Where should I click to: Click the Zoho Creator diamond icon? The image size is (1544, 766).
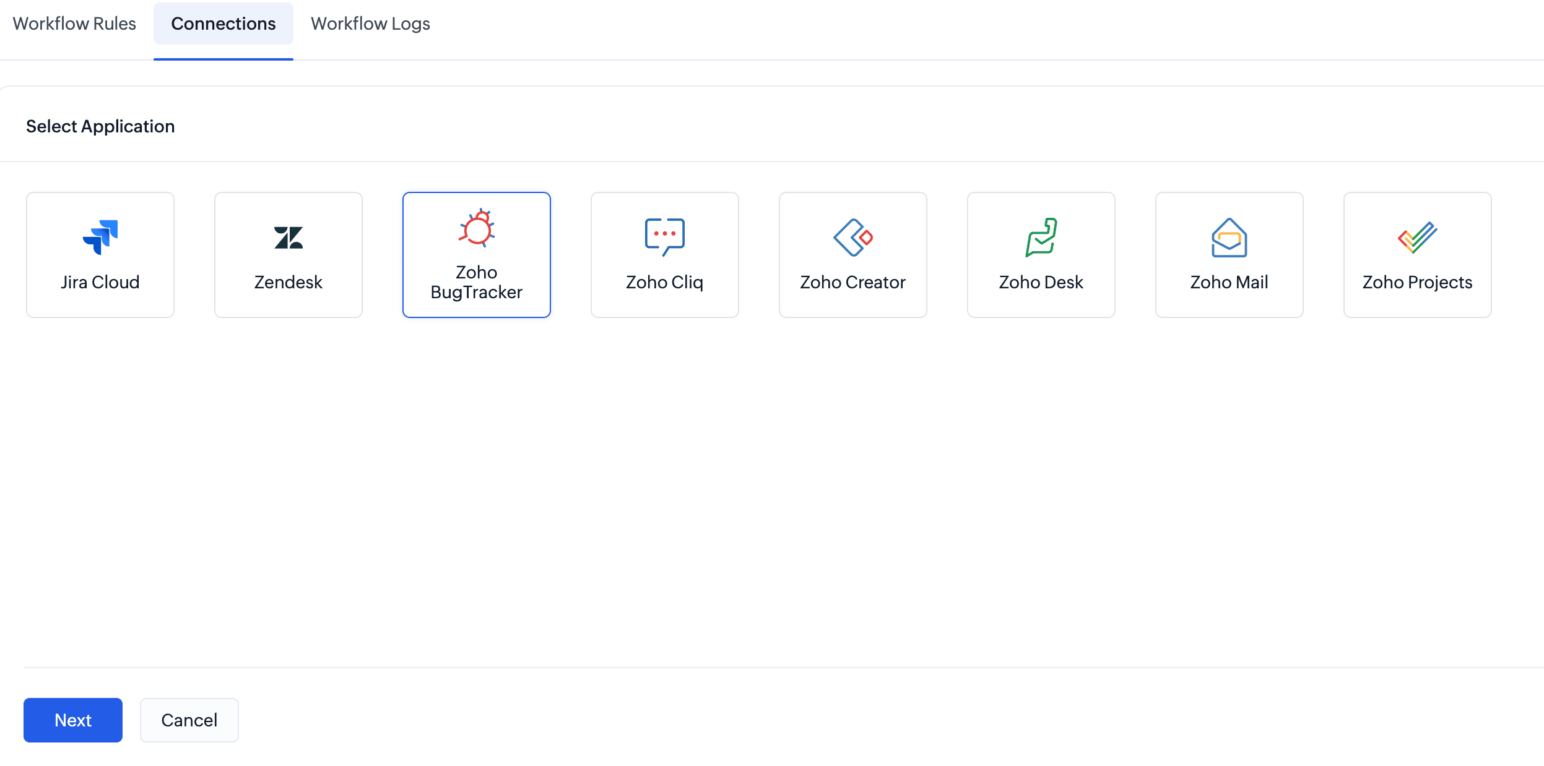click(852, 237)
